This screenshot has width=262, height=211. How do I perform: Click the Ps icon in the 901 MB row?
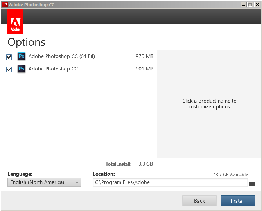point(22,69)
